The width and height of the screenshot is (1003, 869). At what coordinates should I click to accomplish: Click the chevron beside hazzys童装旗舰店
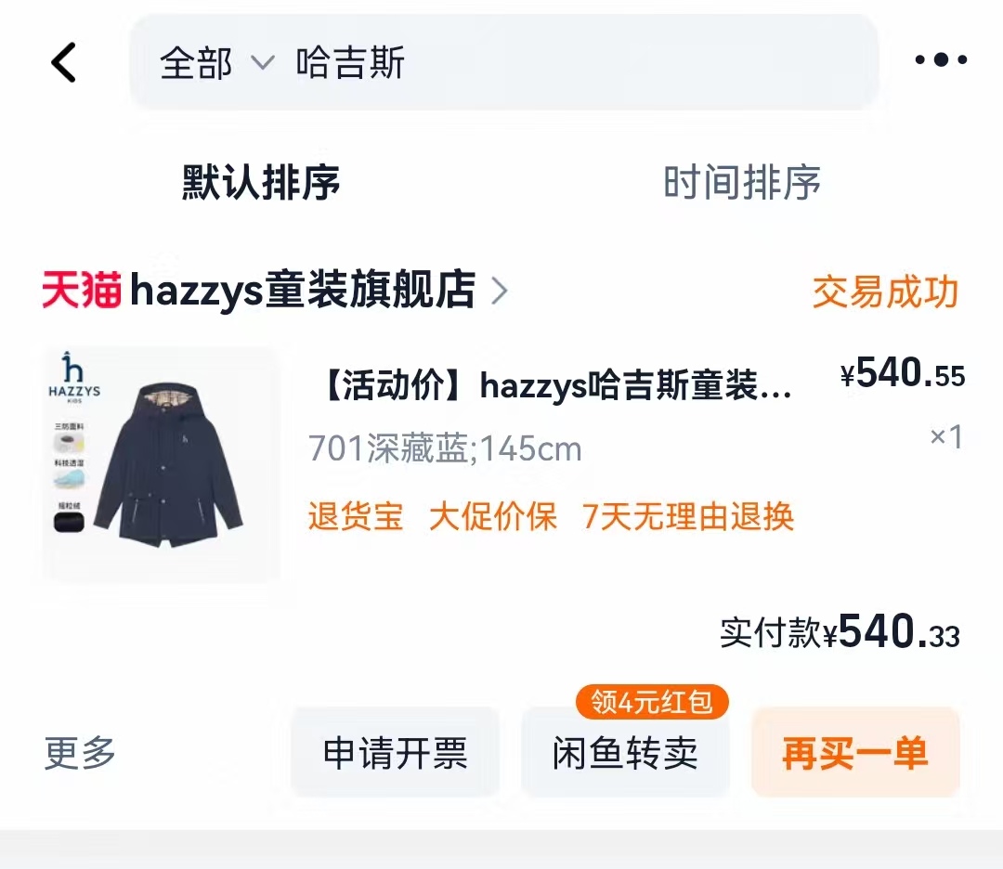point(499,291)
